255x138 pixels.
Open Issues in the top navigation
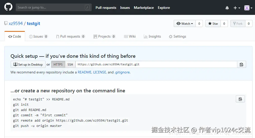tap(125, 8)
